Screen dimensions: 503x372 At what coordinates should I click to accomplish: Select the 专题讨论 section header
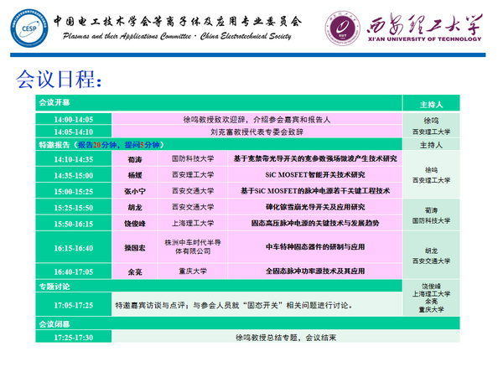[x=52, y=287]
